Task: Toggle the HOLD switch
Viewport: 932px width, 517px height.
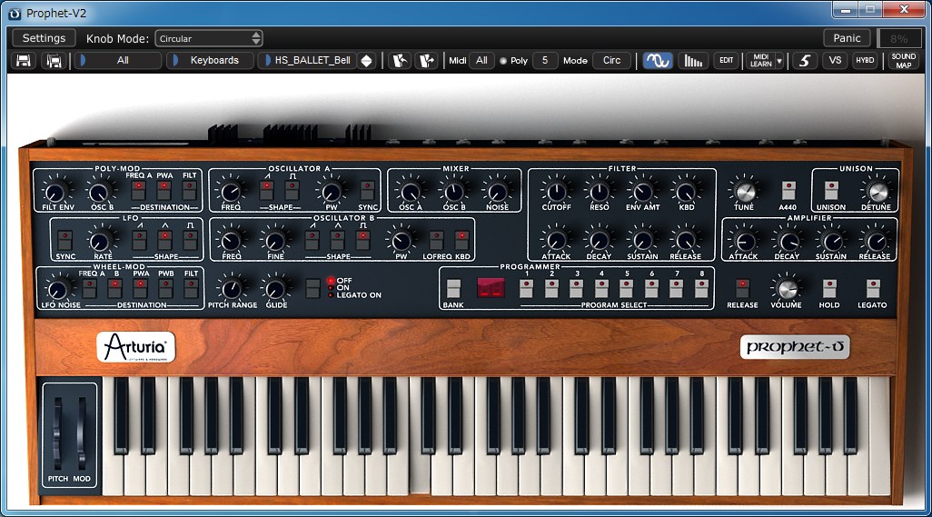Action: coord(829,289)
